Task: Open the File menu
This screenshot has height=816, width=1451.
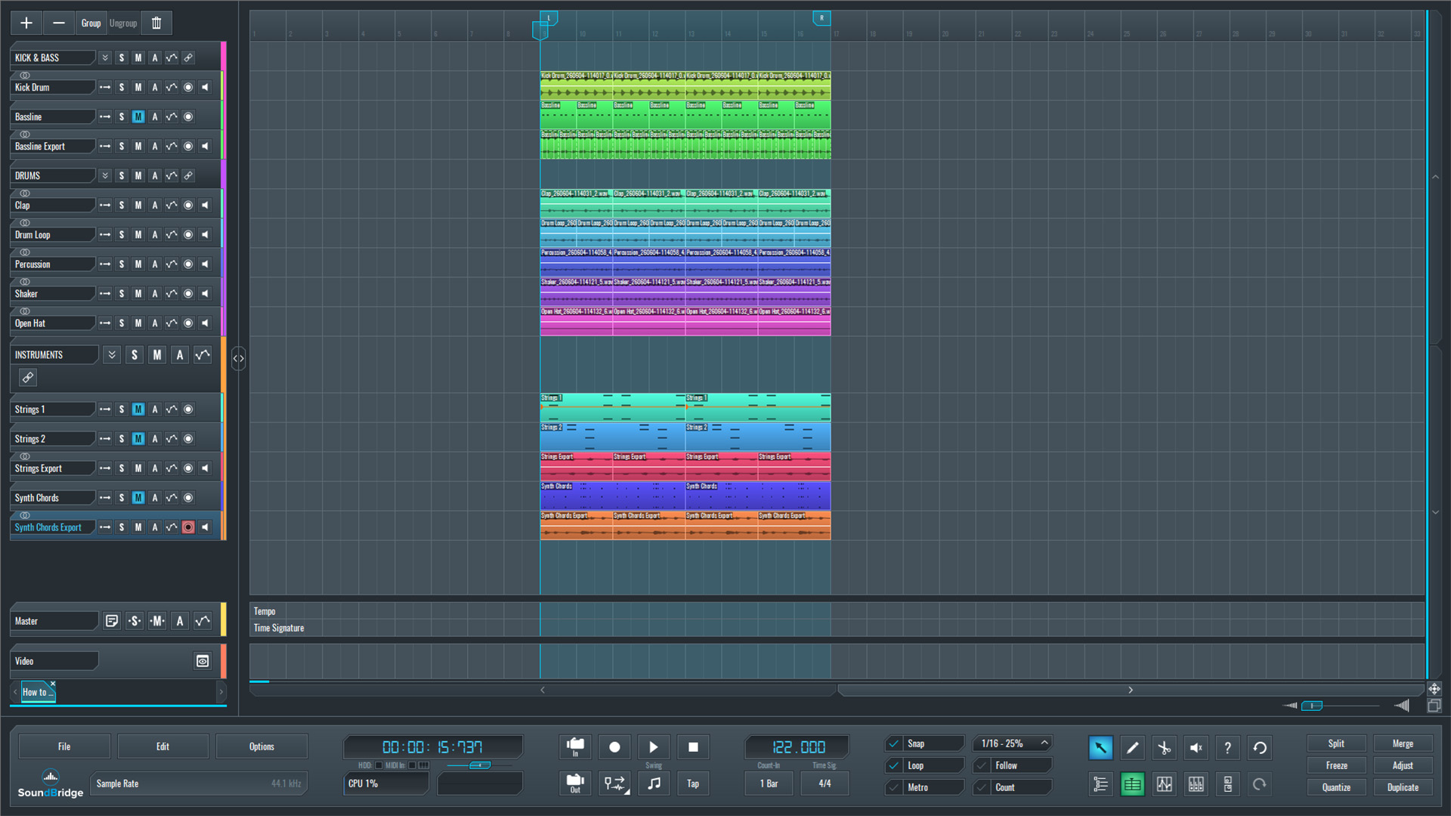Action: pos(64,746)
